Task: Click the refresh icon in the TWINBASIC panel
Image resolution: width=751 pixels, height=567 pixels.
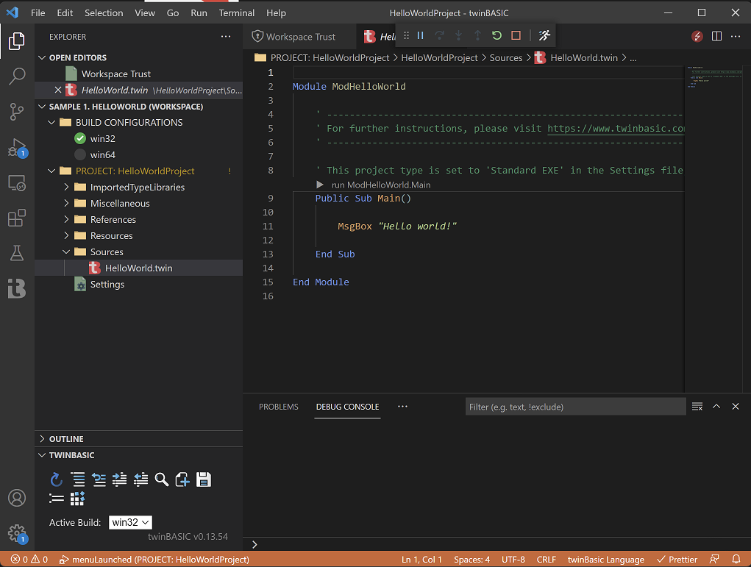Action: coord(57,479)
